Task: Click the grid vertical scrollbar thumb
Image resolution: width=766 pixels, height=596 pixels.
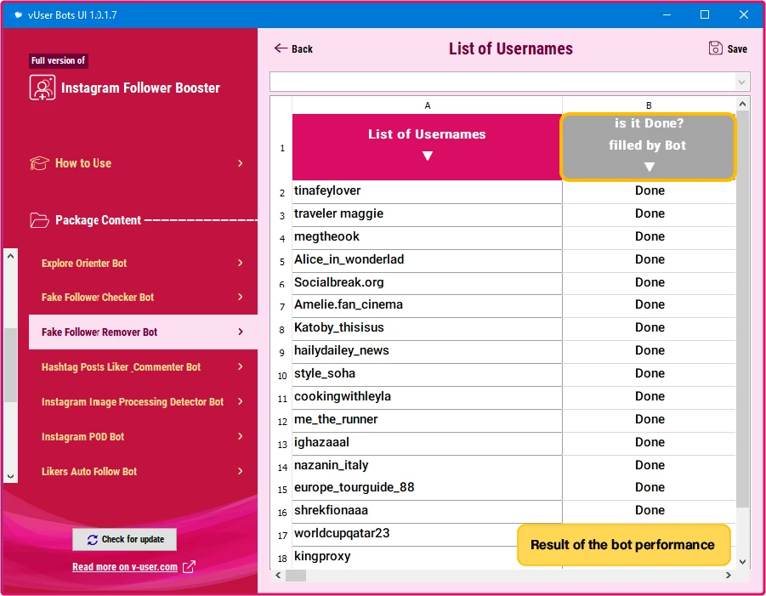Action: pos(742,309)
